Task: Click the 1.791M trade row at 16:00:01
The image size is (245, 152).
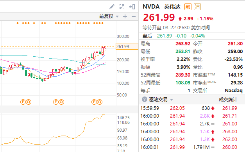Action: pos(177,147)
